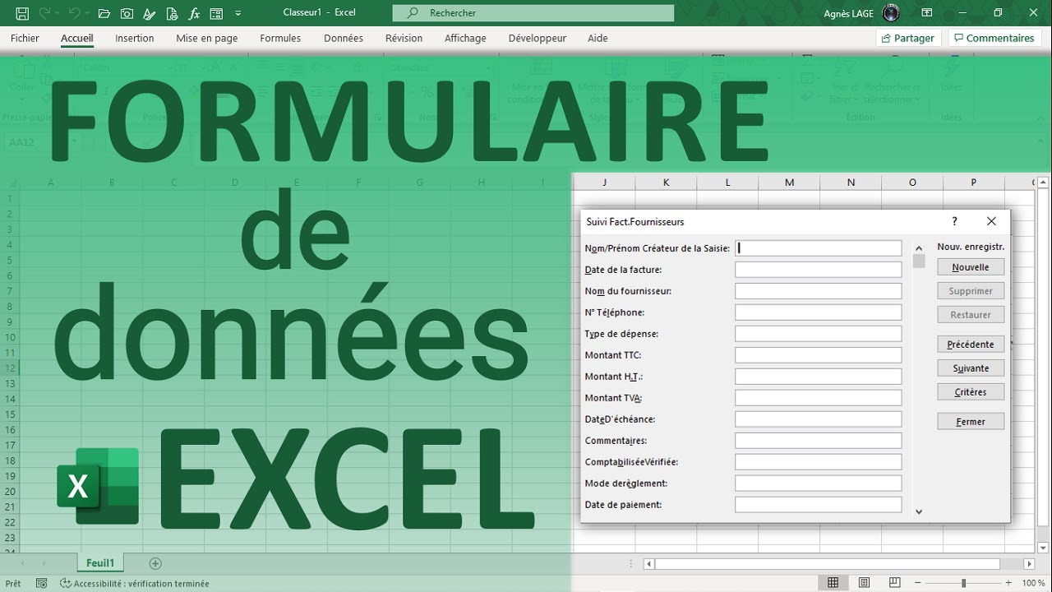Click the Suivante button
Viewport: 1052px width, 592px height.
(971, 368)
